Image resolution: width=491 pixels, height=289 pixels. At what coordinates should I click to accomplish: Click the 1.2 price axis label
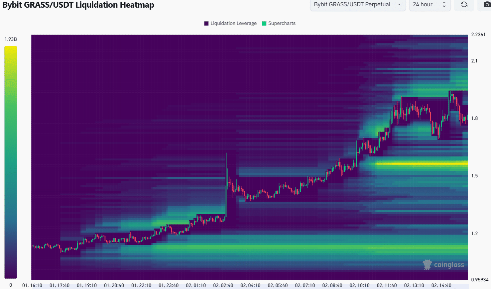pos(474,234)
